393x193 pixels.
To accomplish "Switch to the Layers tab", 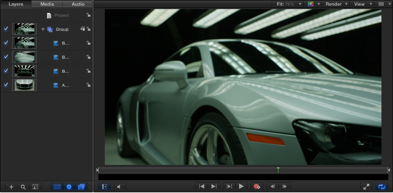I will pos(16,4).
